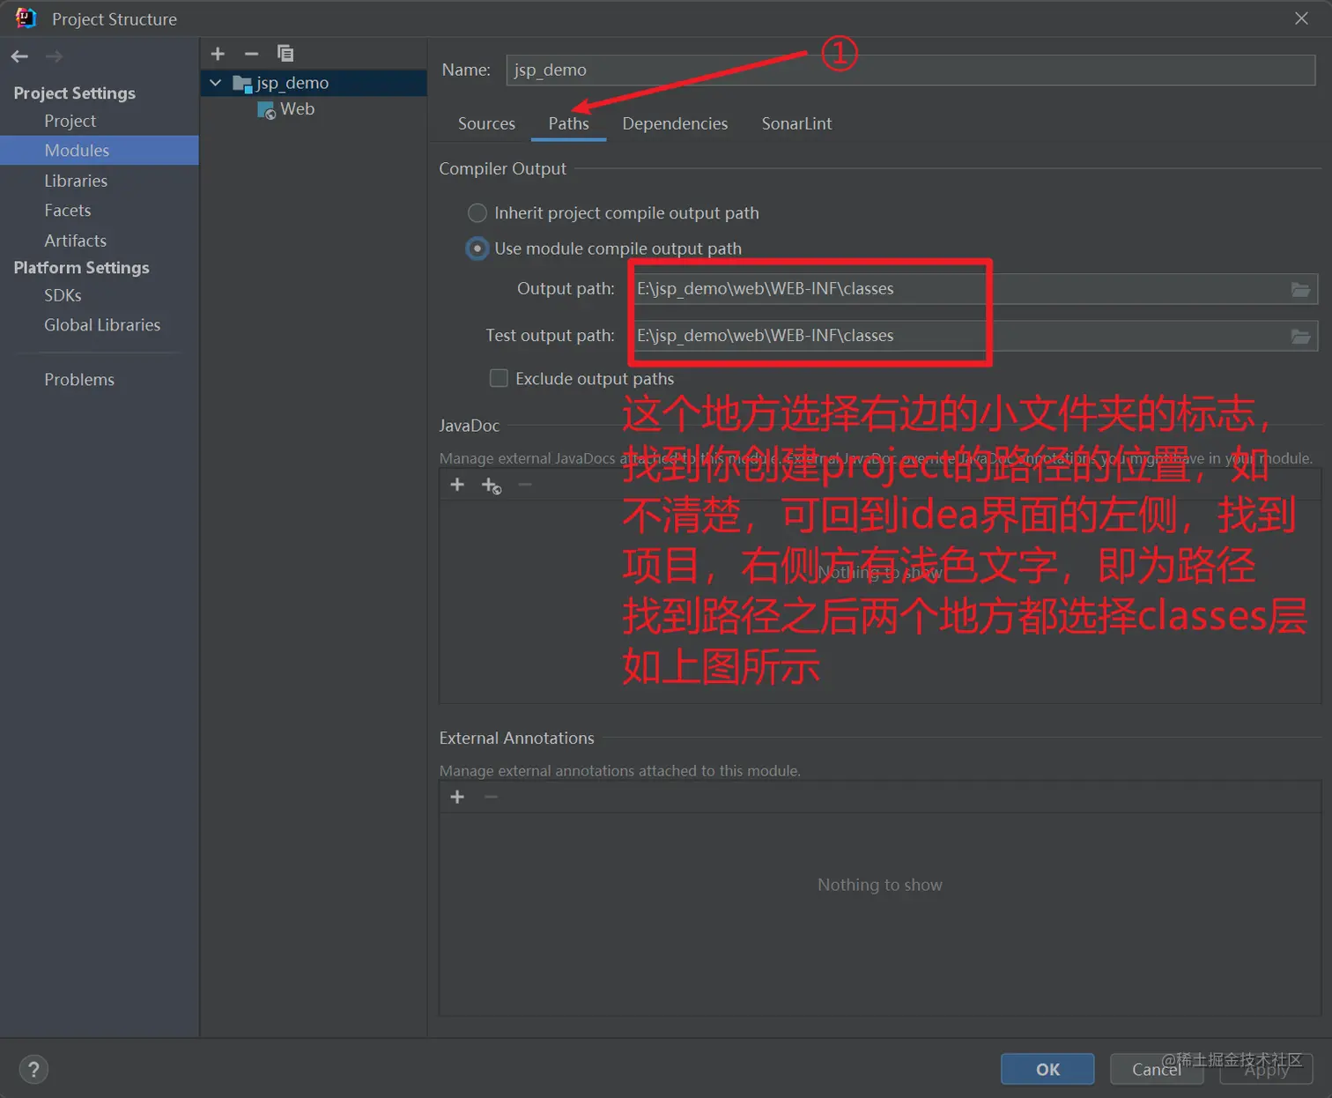Add a JavaDoc URL
Image resolution: width=1332 pixels, height=1098 pixels.
point(492,486)
